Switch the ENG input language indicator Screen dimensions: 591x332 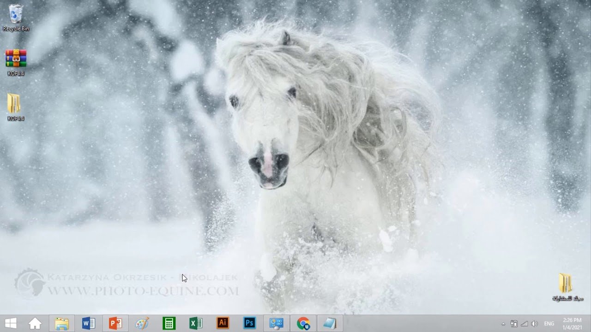pyautogui.click(x=549, y=324)
